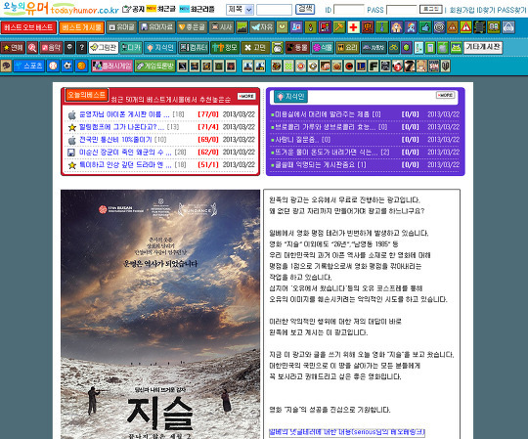Open the hammer board icon
Image resolution: width=528 pixels, height=439 pixels.
click(x=339, y=27)
